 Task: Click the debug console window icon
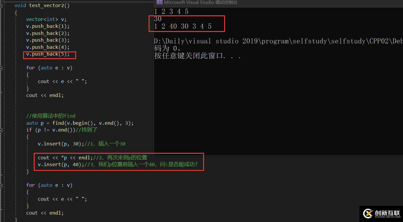coord(159,2)
